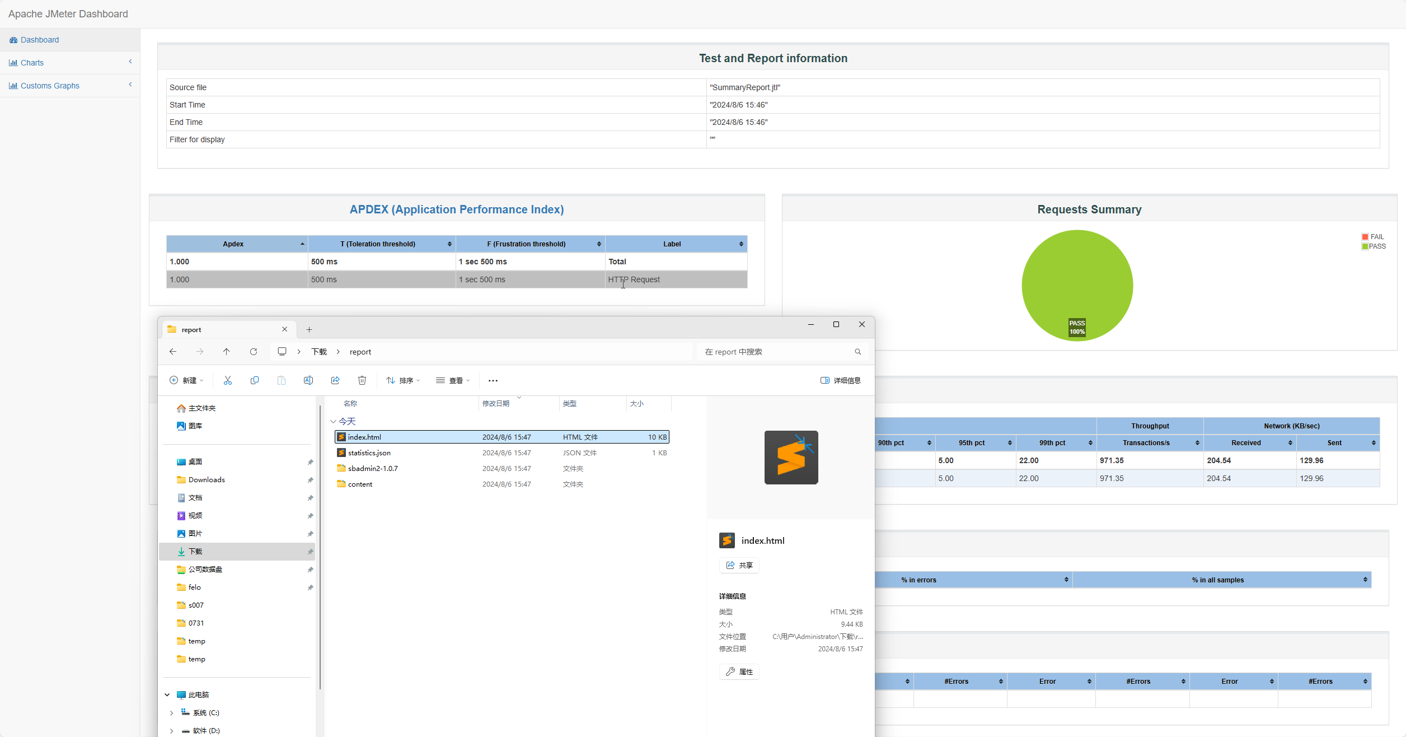
Task: Click Apache JMeter Dashboard title link
Action: click(68, 14)
